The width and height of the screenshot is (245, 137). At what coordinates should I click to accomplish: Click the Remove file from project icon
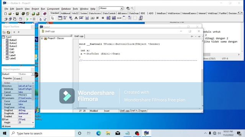(38, 14)
